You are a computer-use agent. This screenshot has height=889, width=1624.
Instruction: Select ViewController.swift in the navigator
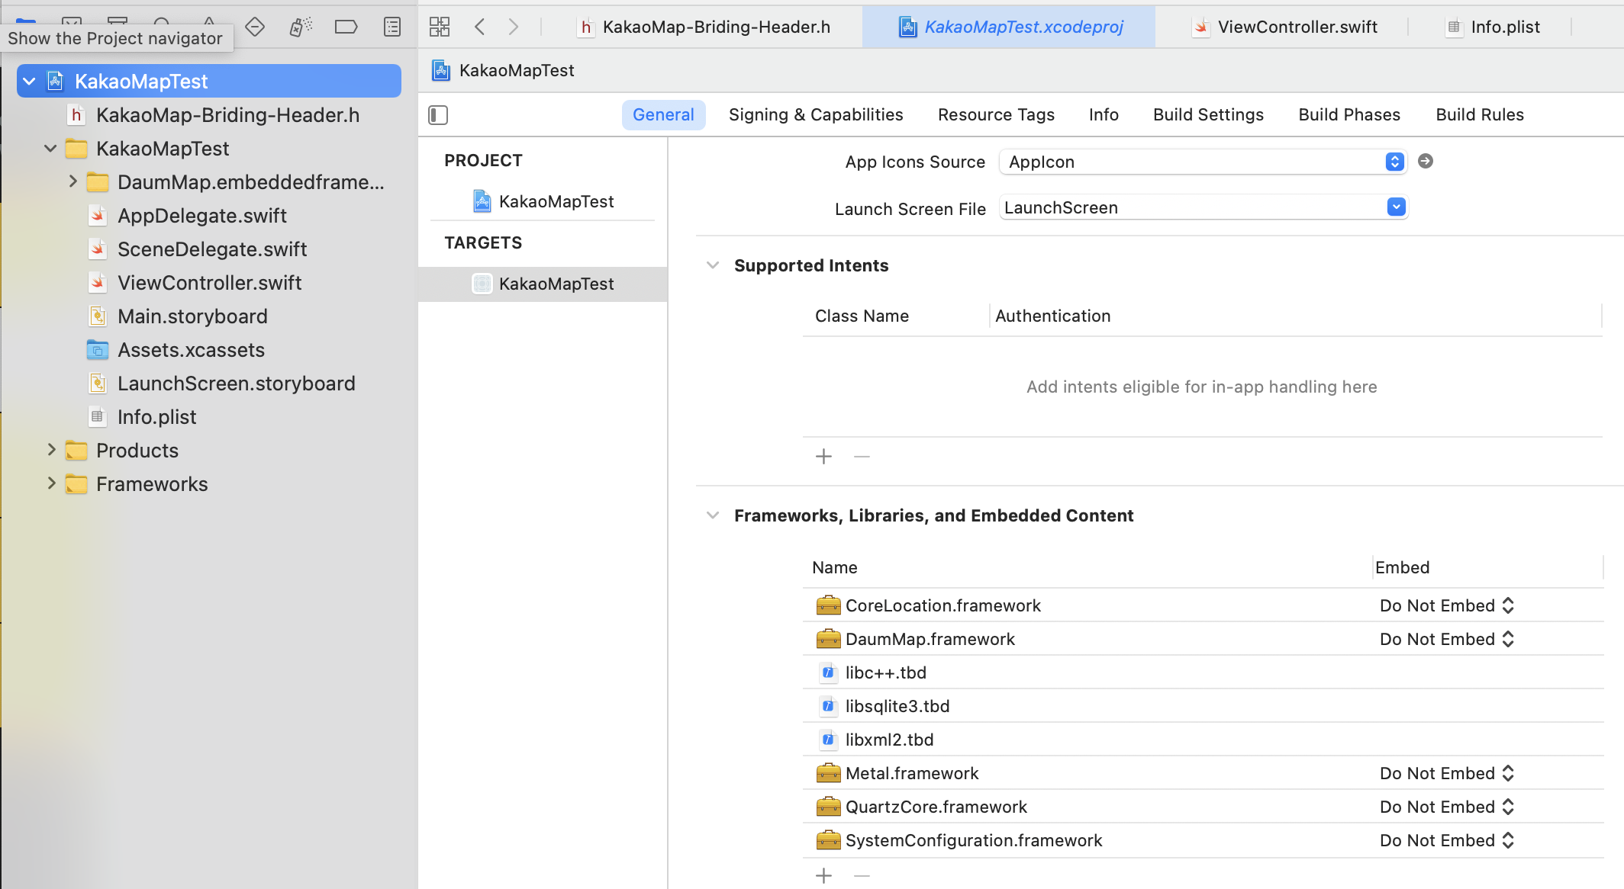208,283
